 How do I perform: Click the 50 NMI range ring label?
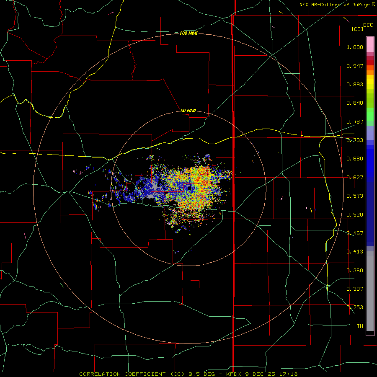click(x=188, y=111)
